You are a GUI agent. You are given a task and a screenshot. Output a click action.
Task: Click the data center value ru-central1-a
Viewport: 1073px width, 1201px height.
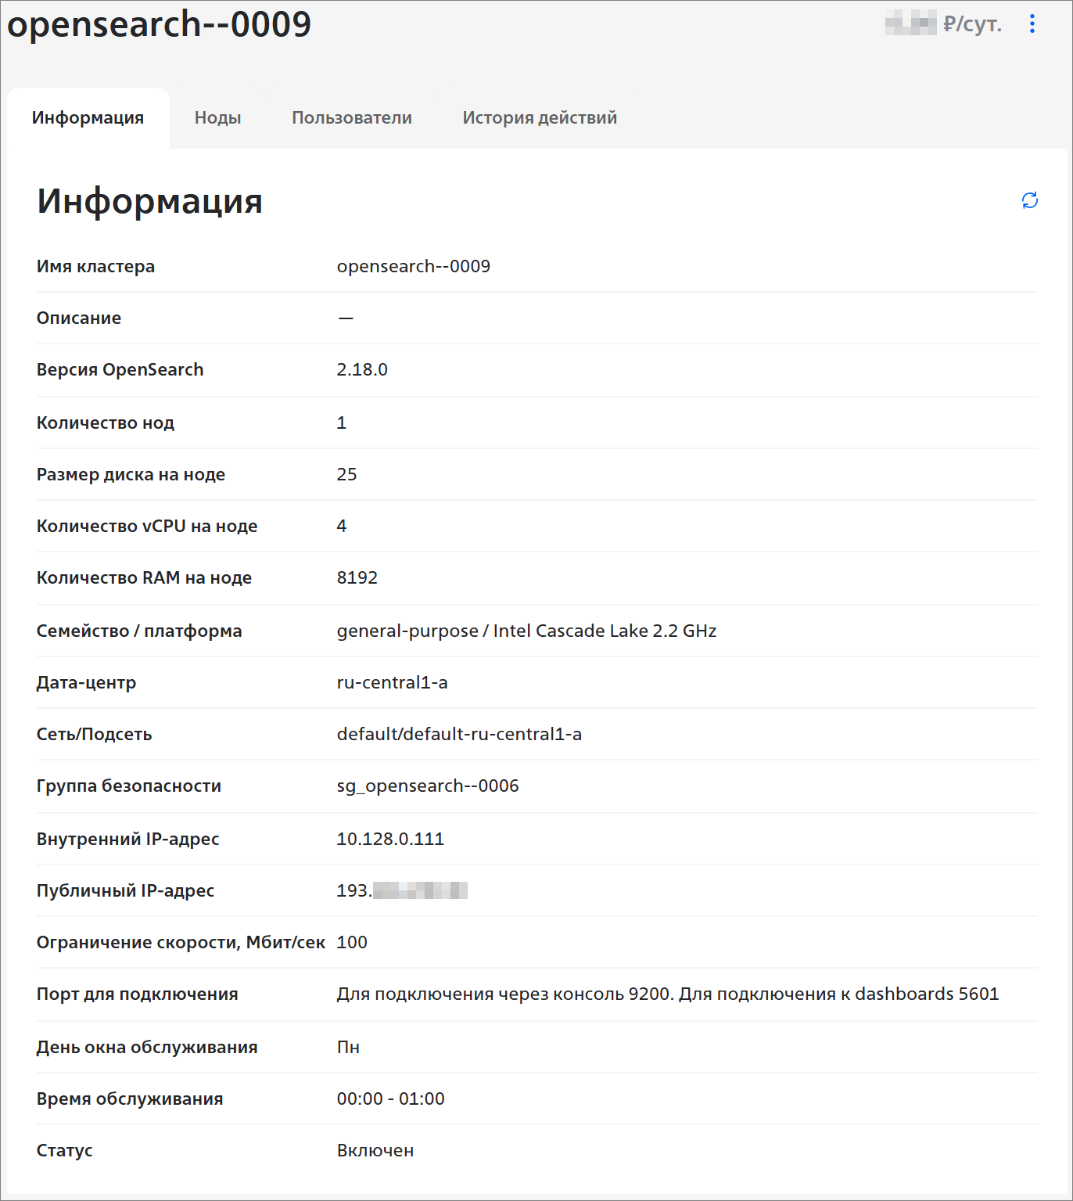[393, 682]
